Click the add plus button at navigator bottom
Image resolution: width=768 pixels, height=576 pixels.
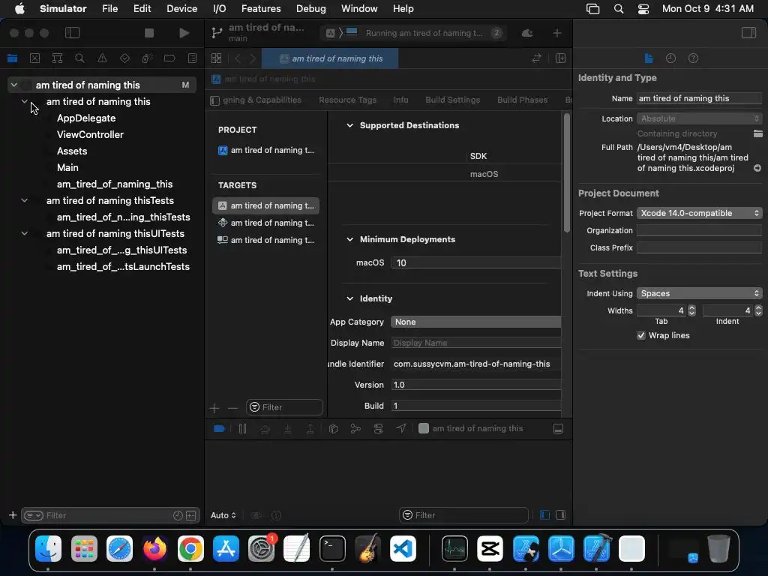pos(13,515)
